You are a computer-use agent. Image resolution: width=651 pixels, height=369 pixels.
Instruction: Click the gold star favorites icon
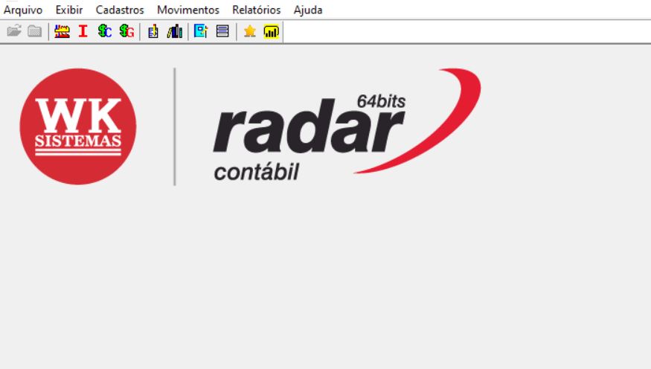coord(249,31)
